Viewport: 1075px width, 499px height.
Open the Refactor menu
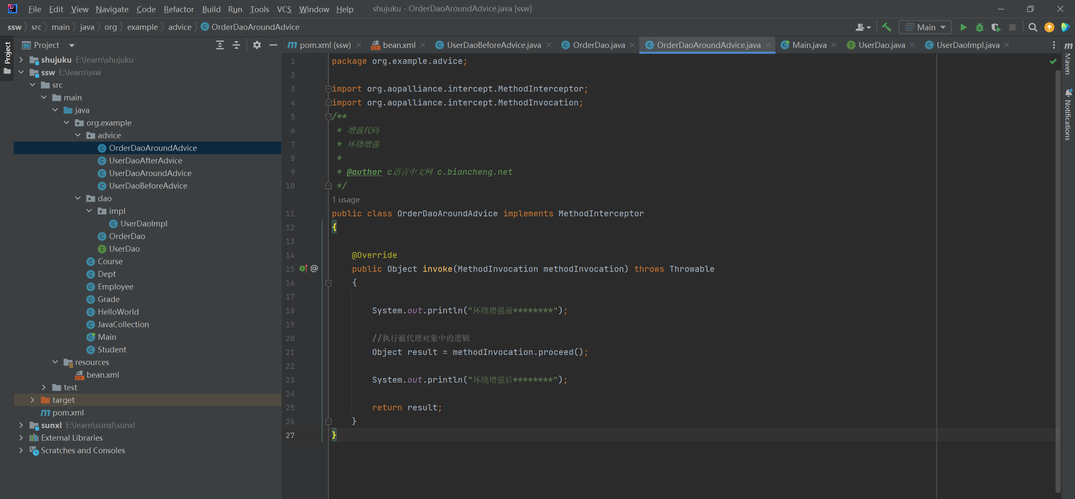coord(178,9)
